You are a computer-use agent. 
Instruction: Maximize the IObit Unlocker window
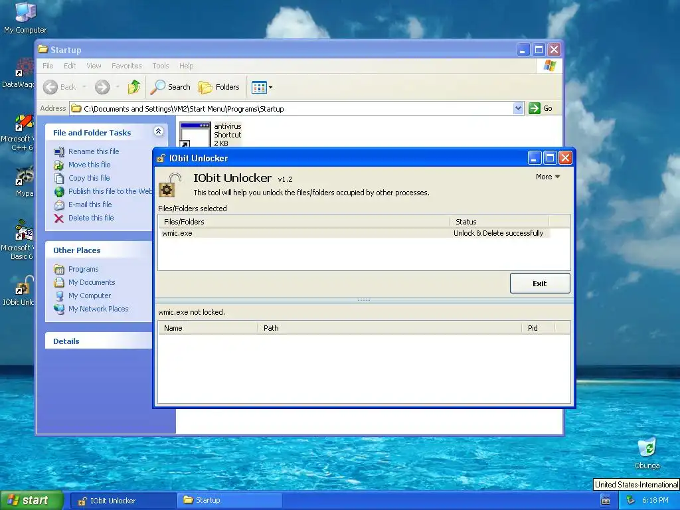pos(550,158)
